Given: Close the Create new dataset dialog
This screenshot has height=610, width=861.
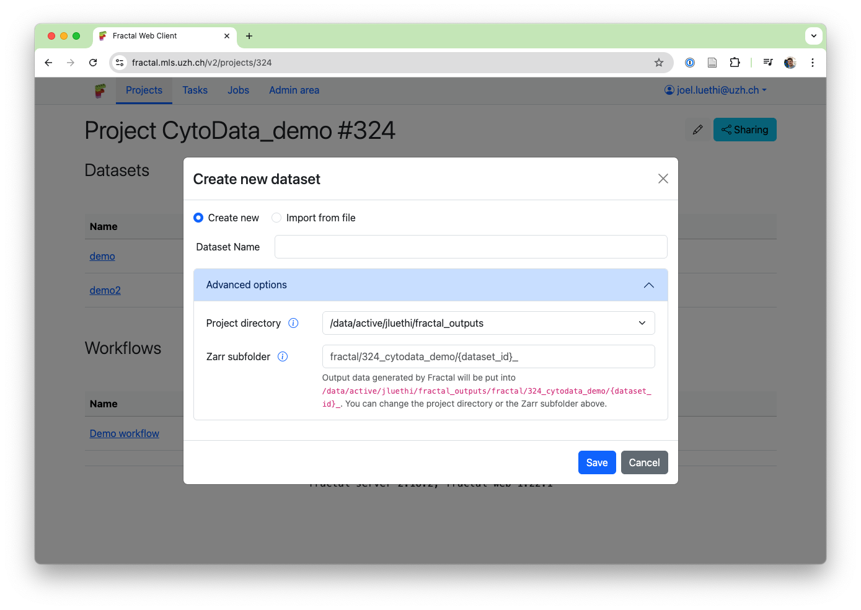Looking at the screenshot, I should tap(663, 179).
